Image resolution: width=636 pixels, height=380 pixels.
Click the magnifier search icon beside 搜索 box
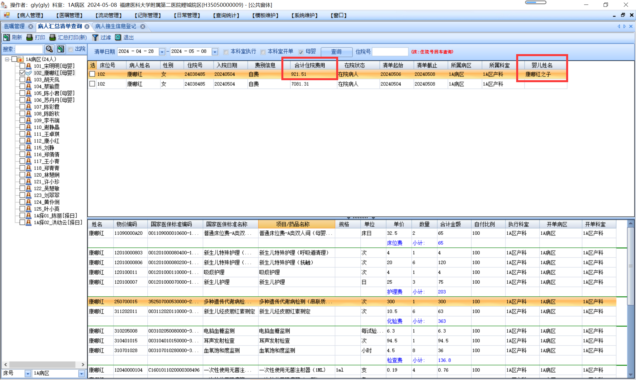point(49,49)
